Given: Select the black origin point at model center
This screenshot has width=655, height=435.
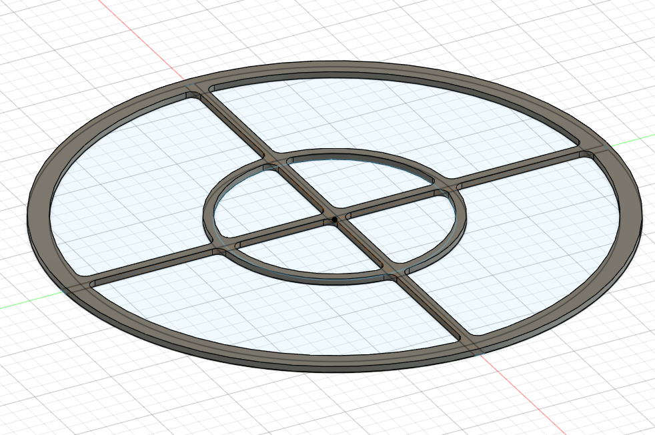Looking at the screenshot, I should [335, 220].
